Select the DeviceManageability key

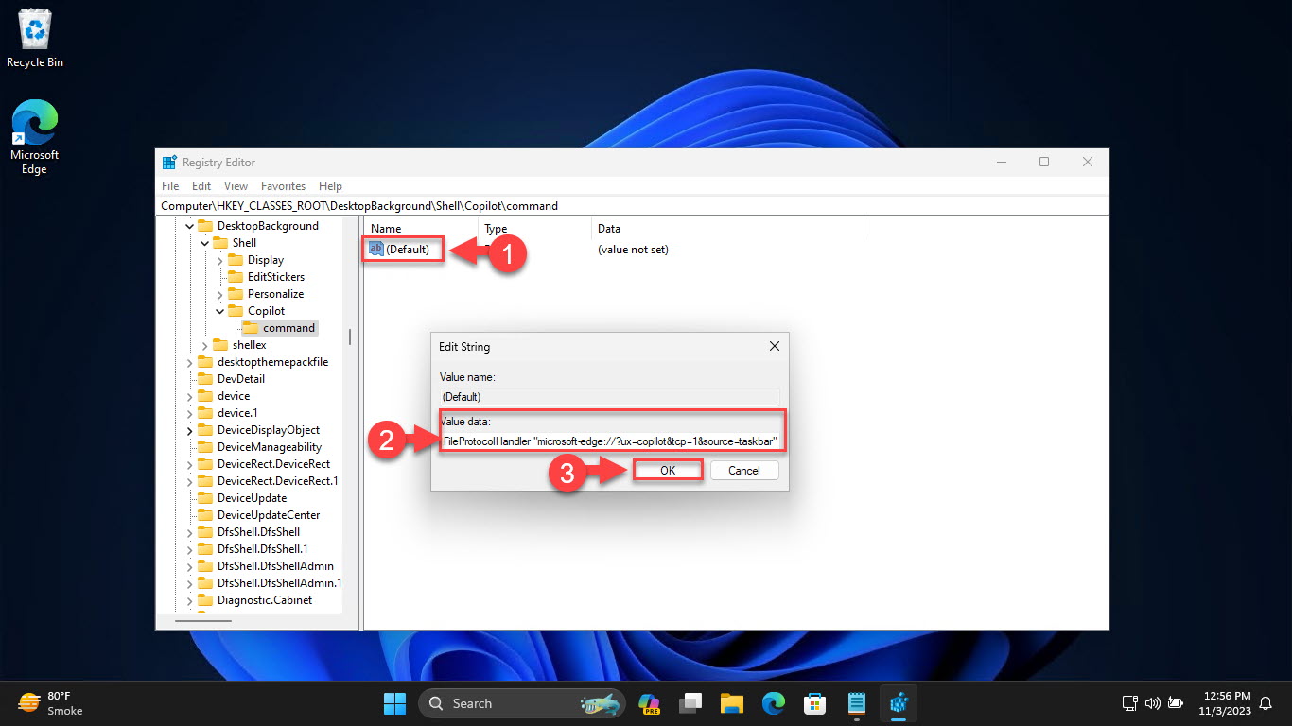click(270, 447)
